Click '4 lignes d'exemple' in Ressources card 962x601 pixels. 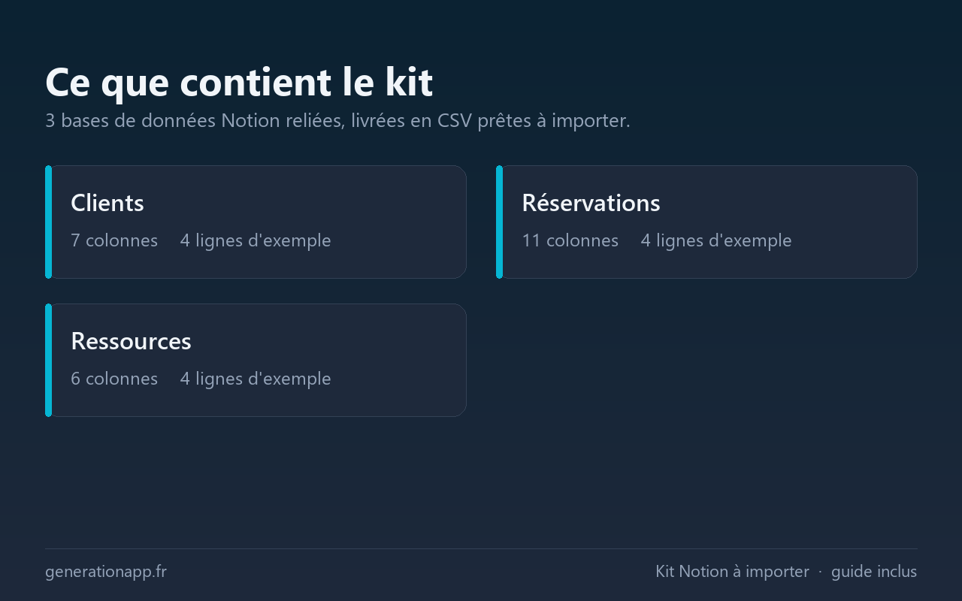[256, 379]
